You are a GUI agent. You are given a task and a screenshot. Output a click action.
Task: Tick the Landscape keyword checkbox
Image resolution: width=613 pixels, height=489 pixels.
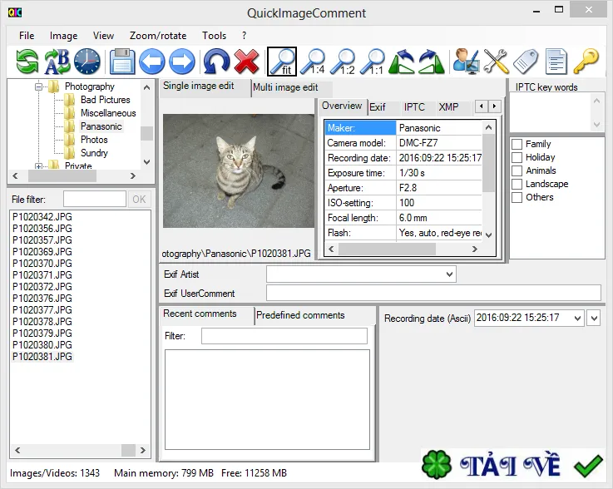tap(517, 184)
